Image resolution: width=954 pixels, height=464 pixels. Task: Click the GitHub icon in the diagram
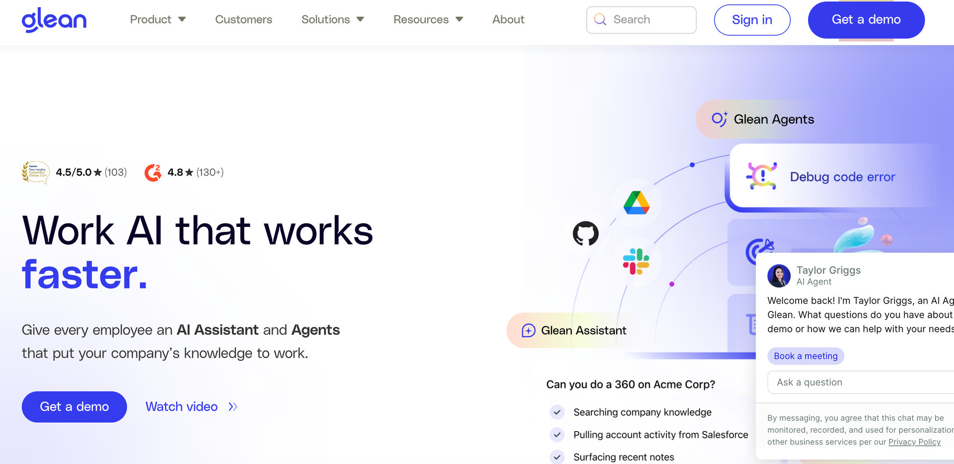tap(585, 234)
